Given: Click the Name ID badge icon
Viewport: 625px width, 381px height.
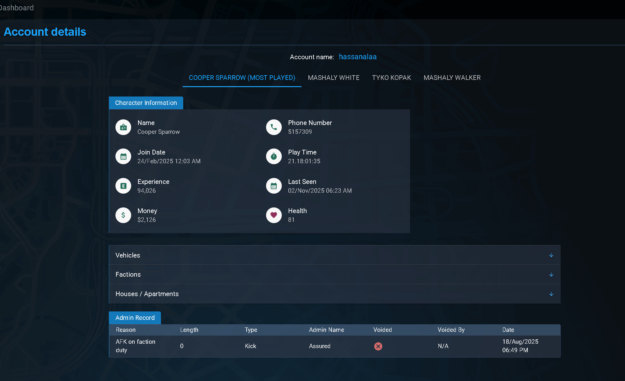Looking at the screenshot, I should (x=123, y=127).
